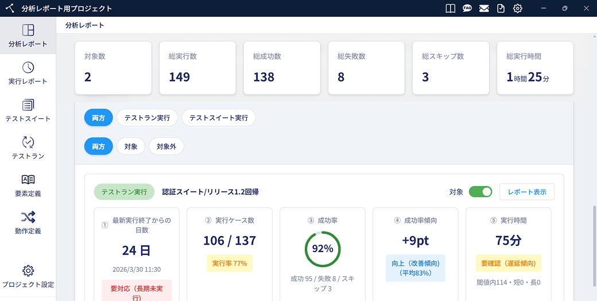This screenshot has height=301, width=597.
Task: Click 要確認（遅延傾向）badge
Action: [x=508, y=263]
